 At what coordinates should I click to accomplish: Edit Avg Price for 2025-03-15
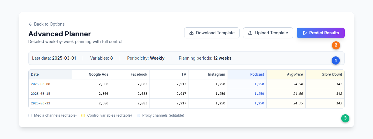pos(286,94)
